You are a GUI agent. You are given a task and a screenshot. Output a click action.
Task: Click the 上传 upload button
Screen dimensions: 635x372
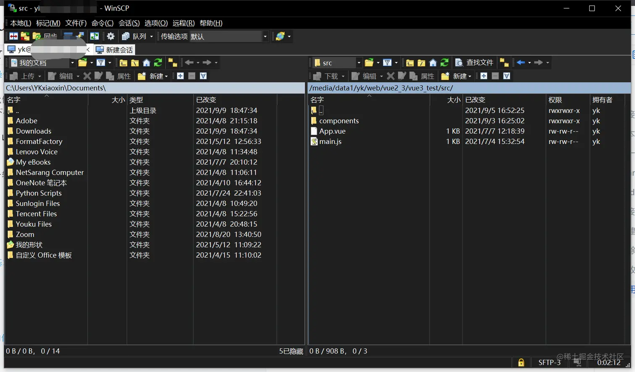[x=23, y=76]
